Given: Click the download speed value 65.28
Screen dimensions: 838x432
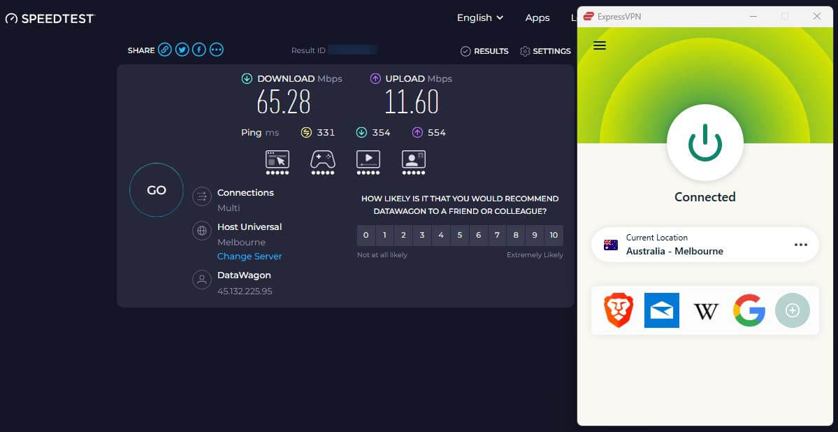Looking at the screenshot, I should pos(283,102).
